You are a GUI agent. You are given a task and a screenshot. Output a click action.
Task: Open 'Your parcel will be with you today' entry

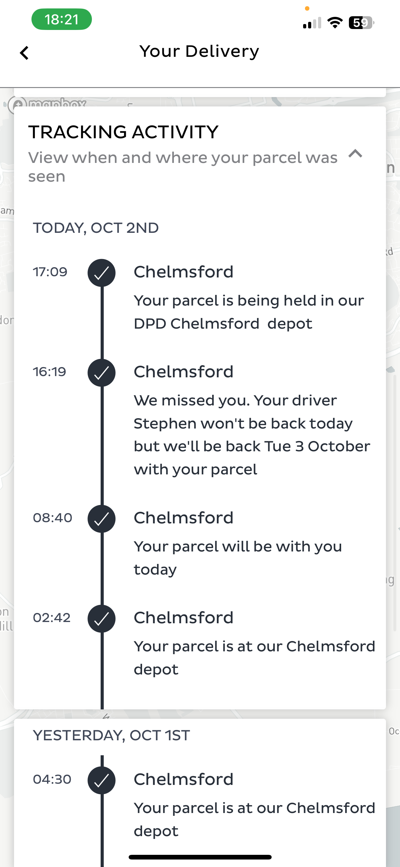point(238,558)
